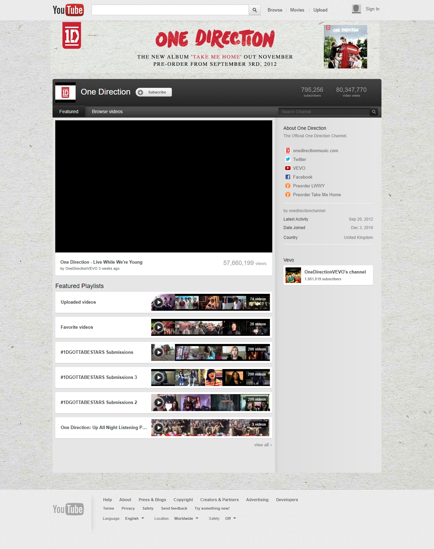The height and width of the screenshot is (549, 434).
Task: Click the Send feedback footer link
Action: point(174,508)
